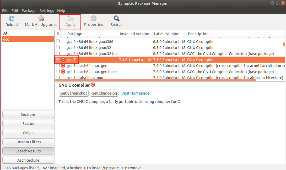Click the Apply gears icon
The width and height of the screenshot is (286, 170).
coord(70,19)
